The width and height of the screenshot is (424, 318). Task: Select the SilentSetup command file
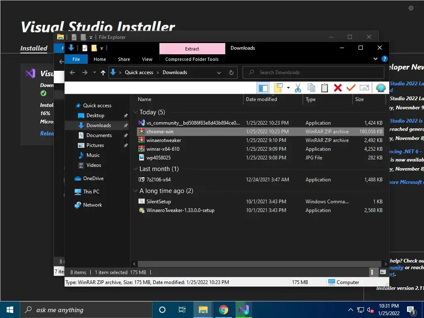(x=260, y=202)
